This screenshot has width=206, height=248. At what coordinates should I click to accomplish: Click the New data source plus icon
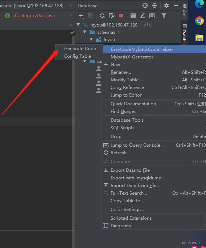pyautogui.click(x=81, y=16)
